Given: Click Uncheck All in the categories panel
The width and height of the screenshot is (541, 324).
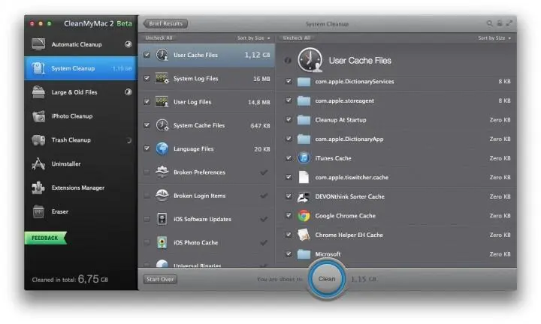Looking at the screenshot, I should [x=159, y=37].
